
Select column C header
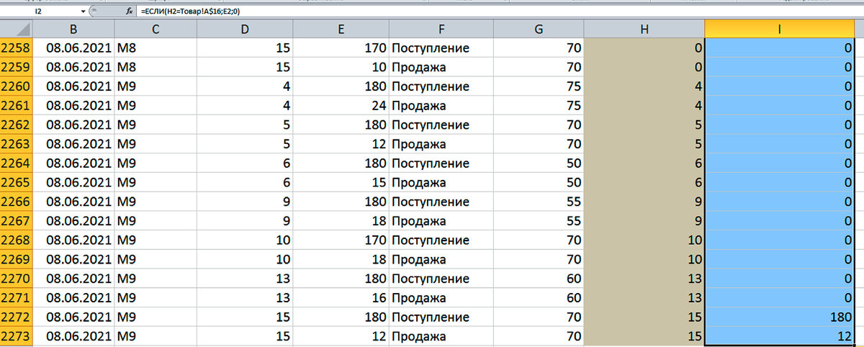tap(155, 29)
